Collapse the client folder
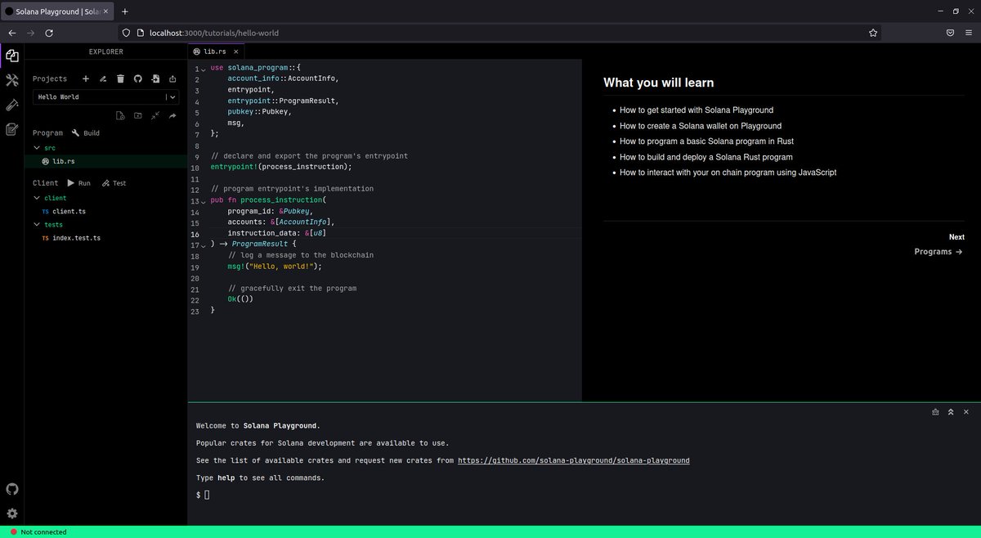Image resolution: width=981 pixels, height=538 pixels. (37, 198)
